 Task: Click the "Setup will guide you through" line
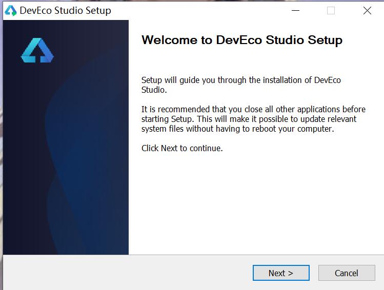[241, 80]
